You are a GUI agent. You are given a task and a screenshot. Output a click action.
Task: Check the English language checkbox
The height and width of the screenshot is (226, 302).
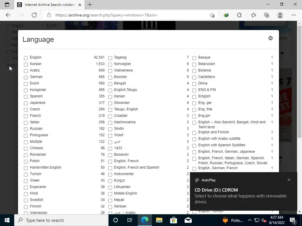coord(26,58)
